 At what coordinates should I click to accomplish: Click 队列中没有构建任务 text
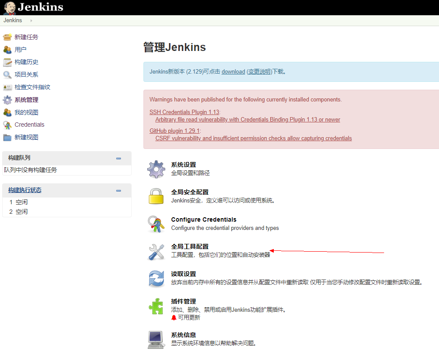30,170
